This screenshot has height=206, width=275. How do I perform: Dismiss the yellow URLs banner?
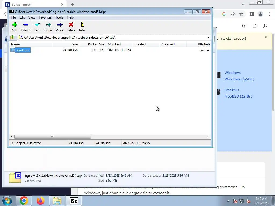click(266, 37)
